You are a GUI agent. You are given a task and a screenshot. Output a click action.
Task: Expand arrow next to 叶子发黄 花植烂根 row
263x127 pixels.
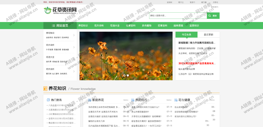[74, 47]
